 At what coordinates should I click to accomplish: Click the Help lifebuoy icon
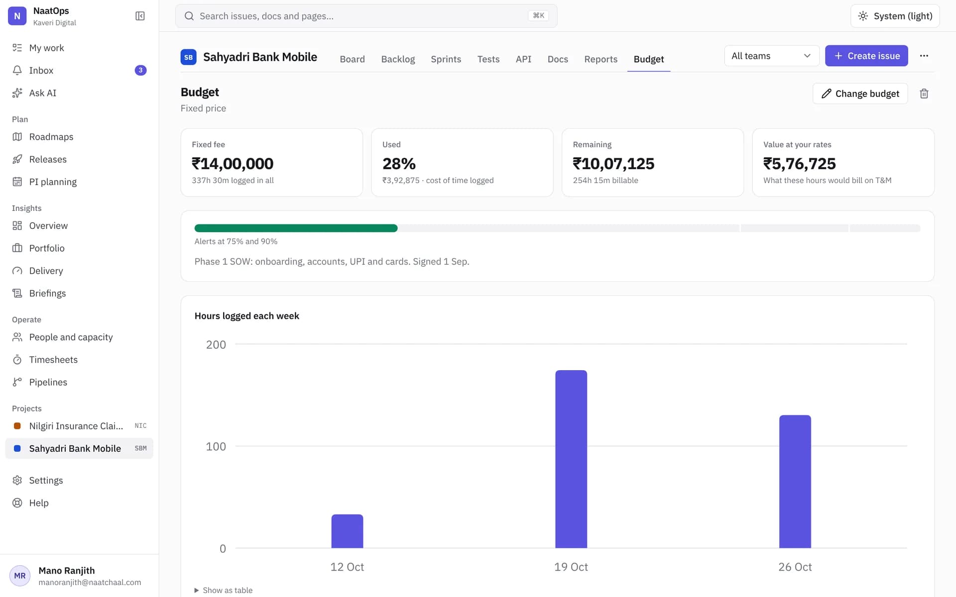pos(17,502)
